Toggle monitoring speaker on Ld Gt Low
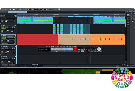Screen dimensions: 135x91 pos(7,58)
